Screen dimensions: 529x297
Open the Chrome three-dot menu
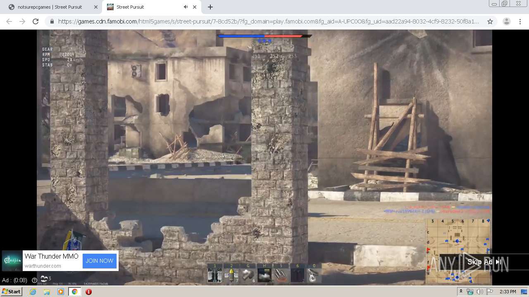pyautogui.click(x=520, y=21)
